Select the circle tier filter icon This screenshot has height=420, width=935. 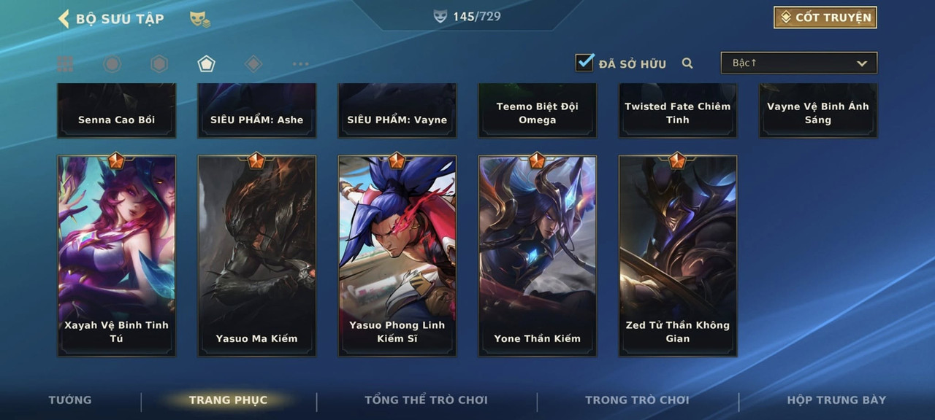pos(112,64)
